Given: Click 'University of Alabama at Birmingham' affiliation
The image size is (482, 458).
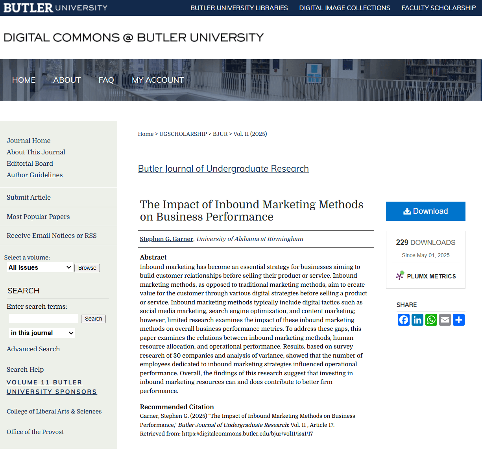Looking at the screenshot, I should (250, 239).
